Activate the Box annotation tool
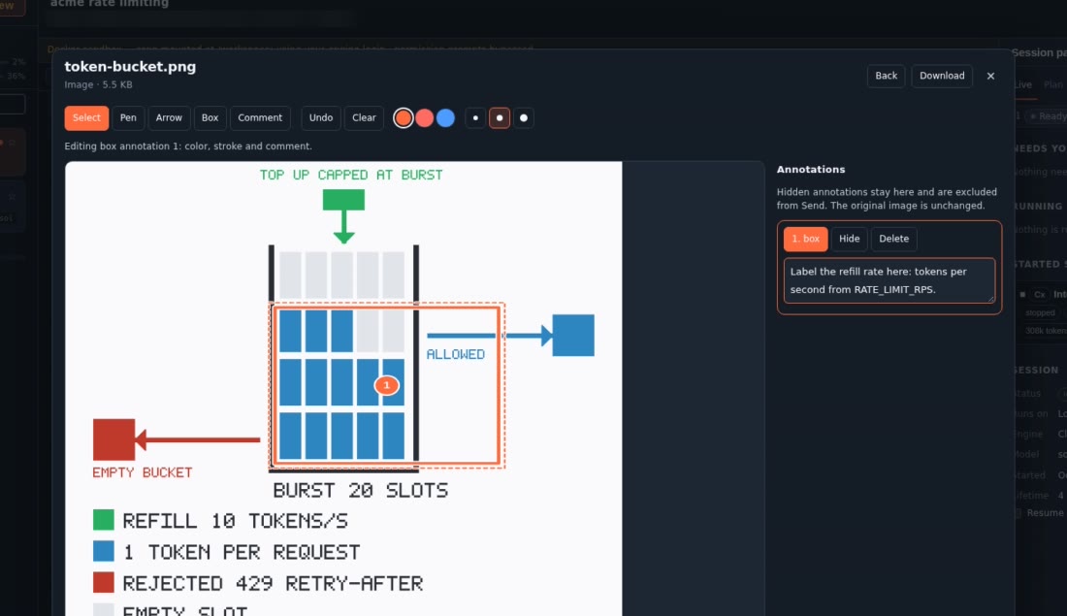Image resolution: width=1067 pixels, height=616 pixels. (210, 117)
